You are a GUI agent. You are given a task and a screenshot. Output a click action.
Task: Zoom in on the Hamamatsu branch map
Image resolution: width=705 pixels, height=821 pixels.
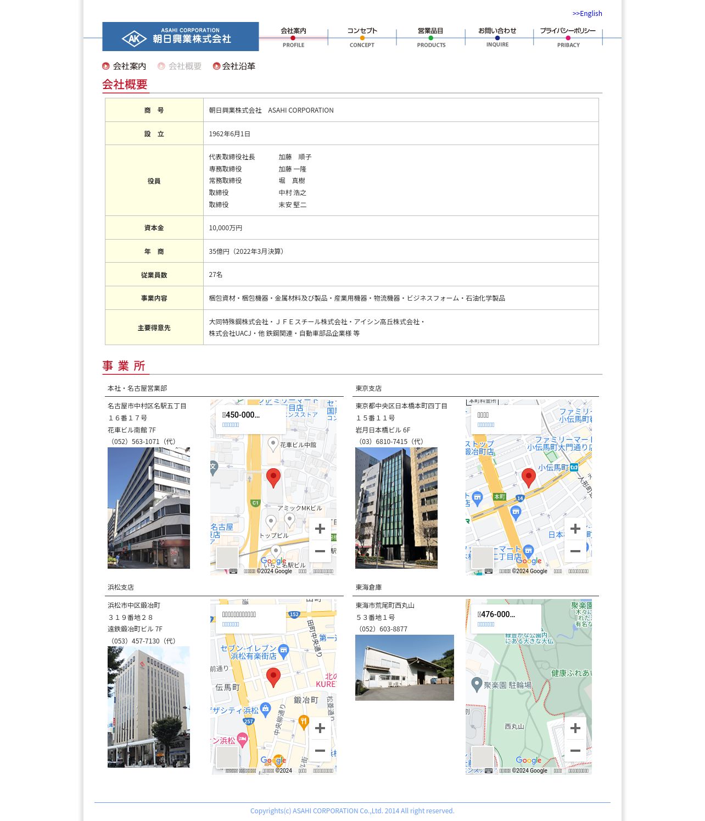pos(320,728)
